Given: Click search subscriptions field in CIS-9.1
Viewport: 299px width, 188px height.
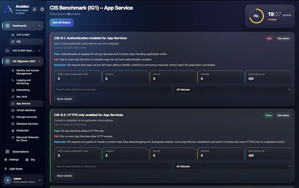Looking at the screenshot, I should 112,89.
